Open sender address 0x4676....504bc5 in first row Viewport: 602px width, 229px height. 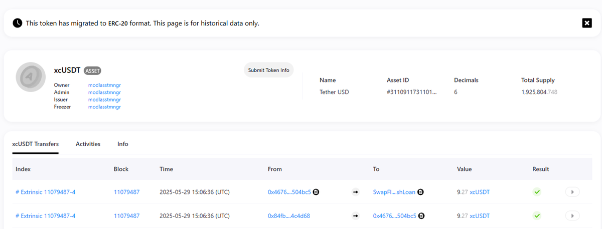pyautogui.click(x=289, y=191)
